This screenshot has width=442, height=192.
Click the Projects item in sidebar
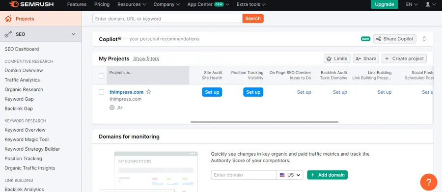[x=41, y=19]
